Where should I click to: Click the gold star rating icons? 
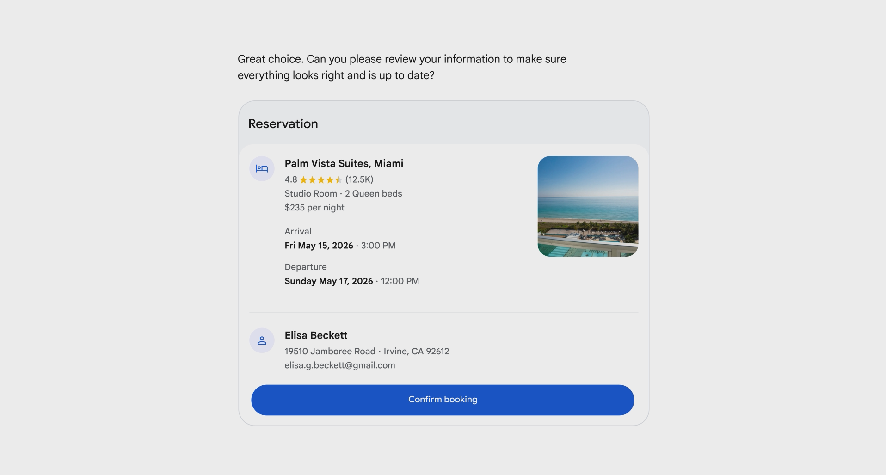pos(321,180)
